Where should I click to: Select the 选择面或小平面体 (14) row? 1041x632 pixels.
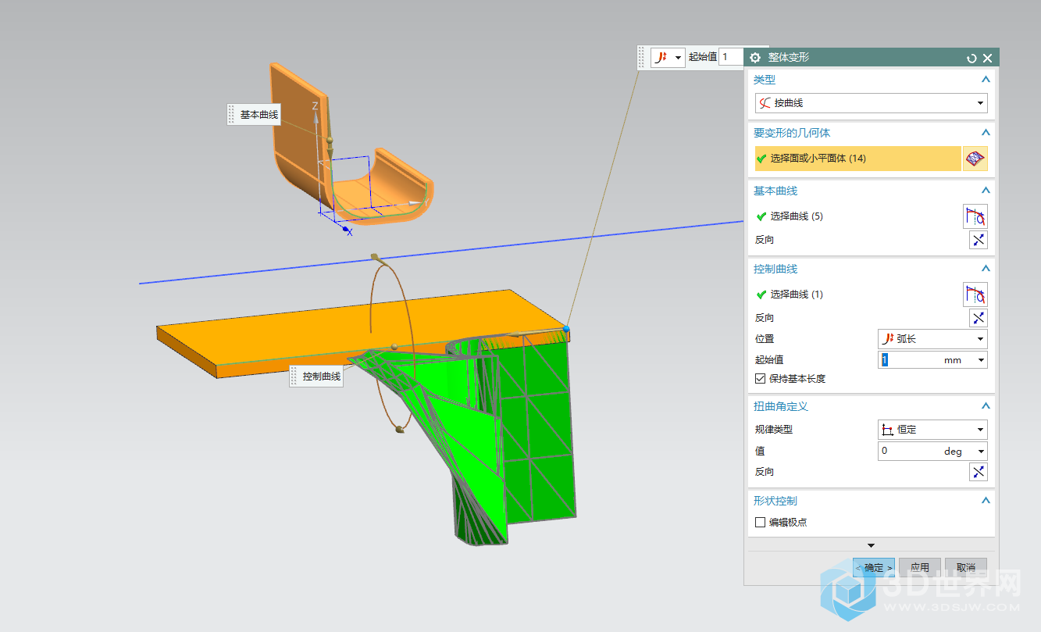(x=857, y=159)
